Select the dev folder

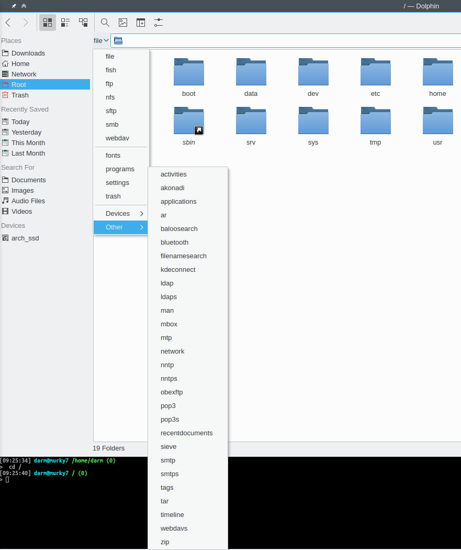coord(313,77)
